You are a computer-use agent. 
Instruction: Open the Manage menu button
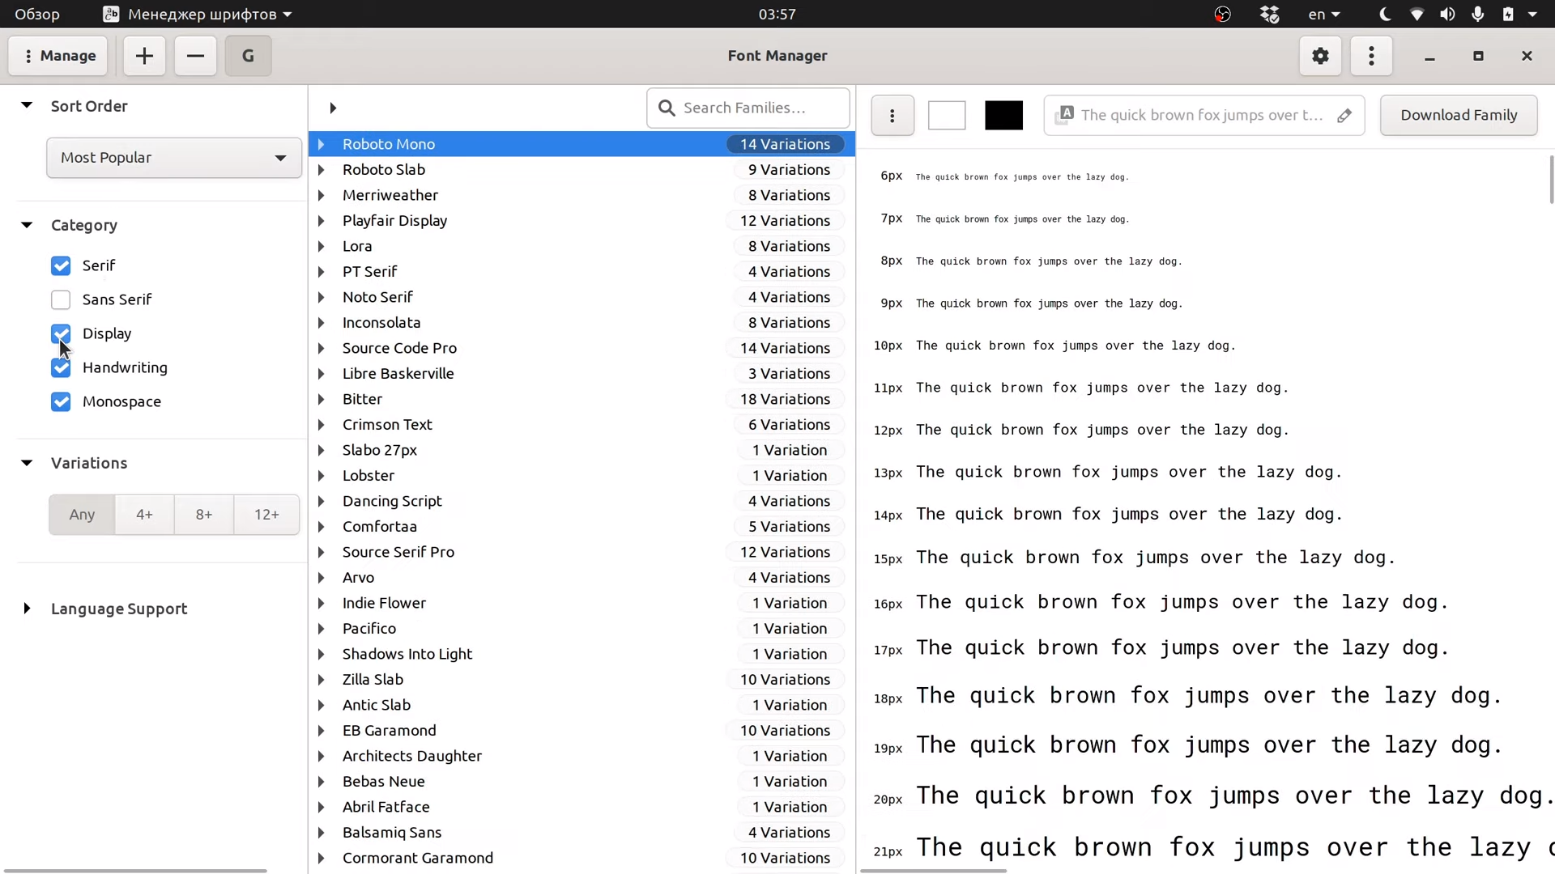58,56
